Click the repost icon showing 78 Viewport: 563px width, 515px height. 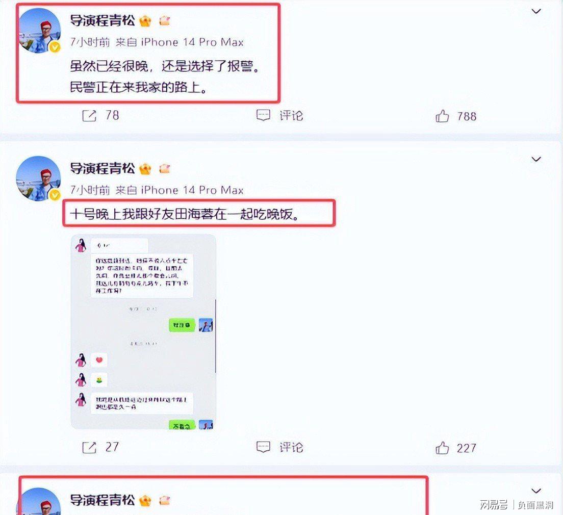tap(89, 116)
